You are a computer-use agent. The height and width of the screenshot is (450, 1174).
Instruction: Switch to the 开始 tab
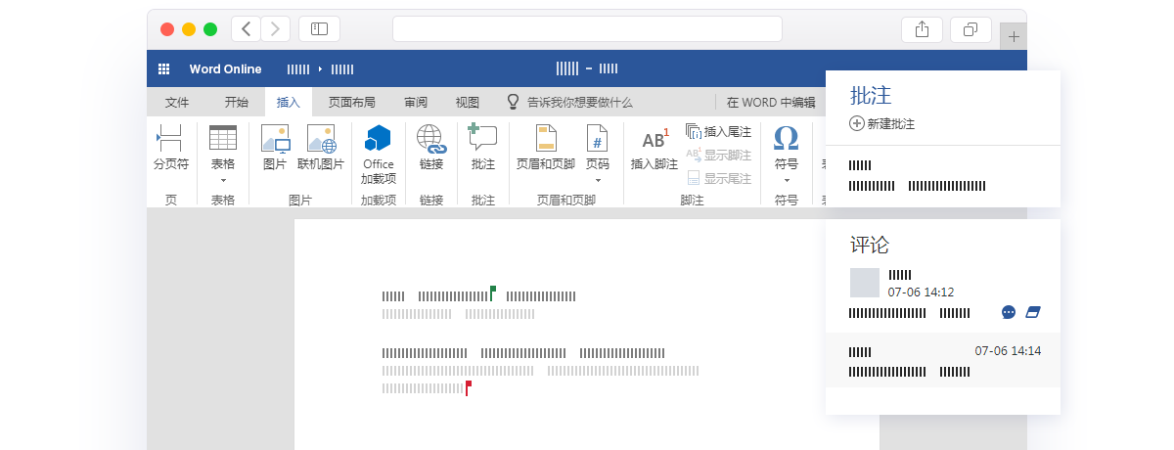(236, 102)
